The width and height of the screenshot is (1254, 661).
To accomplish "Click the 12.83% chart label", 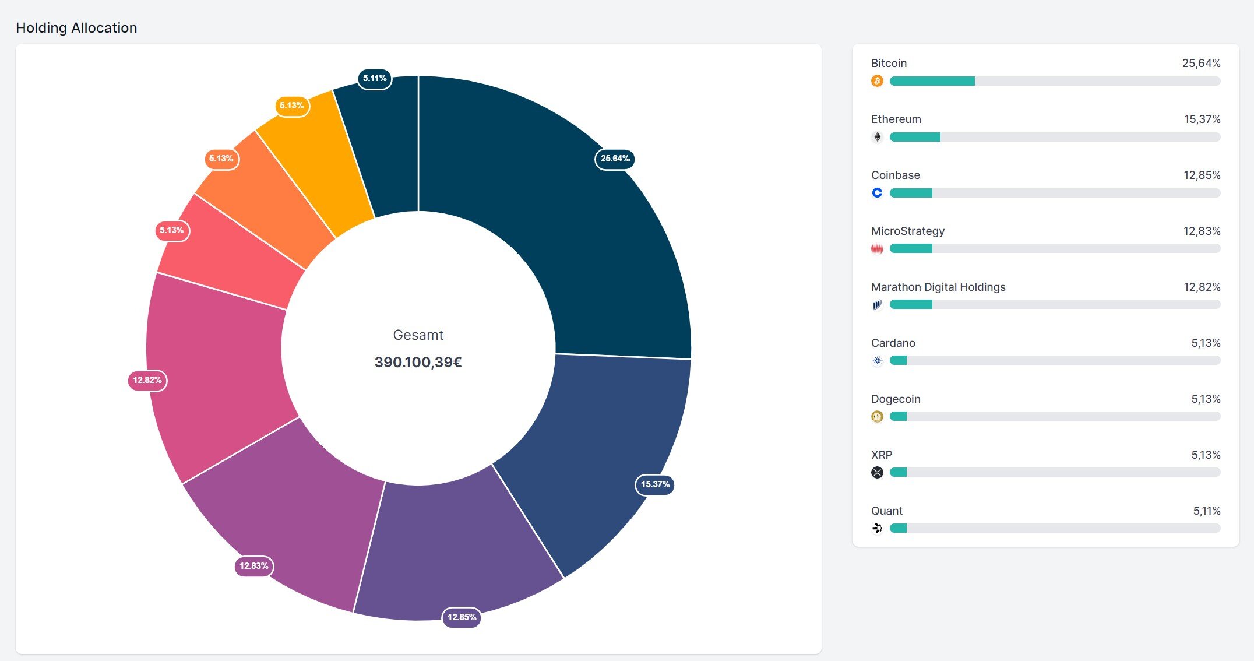I will coord(254,566).
